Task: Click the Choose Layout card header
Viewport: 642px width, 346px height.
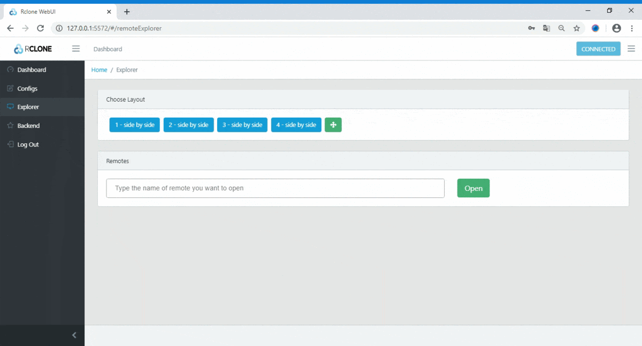Action: (x=363, y=99)
